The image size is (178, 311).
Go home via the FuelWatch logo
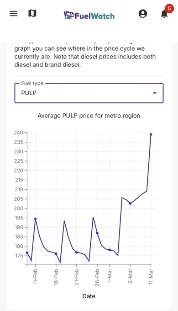[x=89, y=15]
